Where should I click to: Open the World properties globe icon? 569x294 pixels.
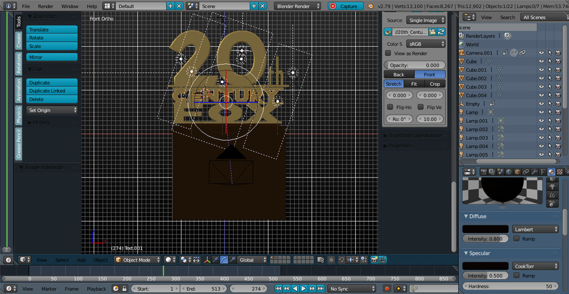tap(509, 172)
